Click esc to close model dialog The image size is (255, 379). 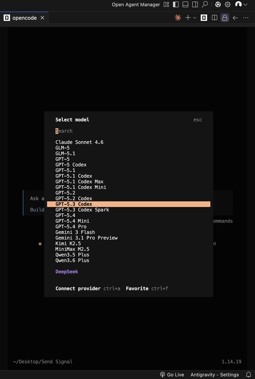click(197, 120)
